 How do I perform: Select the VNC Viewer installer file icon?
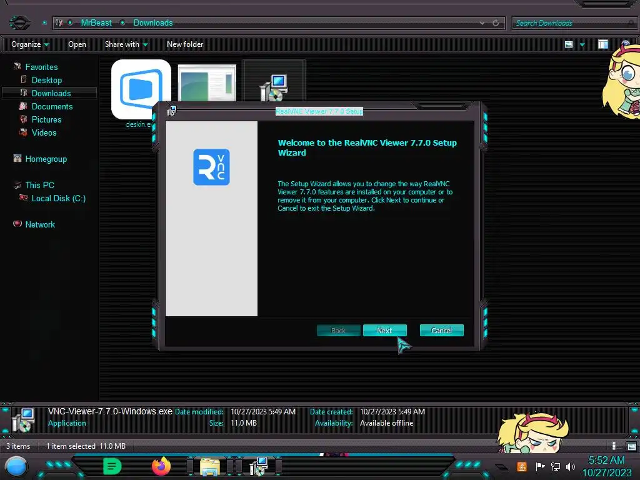(x=274, y=87)
